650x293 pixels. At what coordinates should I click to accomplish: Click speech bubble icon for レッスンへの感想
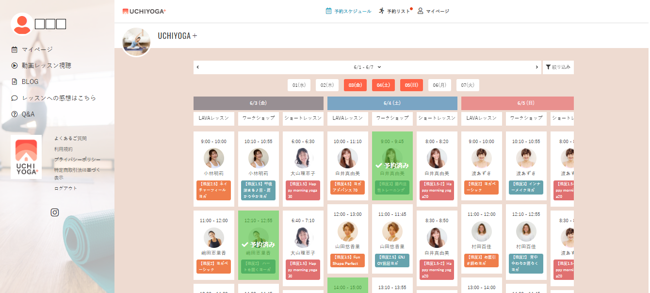[x=15, y=98]
